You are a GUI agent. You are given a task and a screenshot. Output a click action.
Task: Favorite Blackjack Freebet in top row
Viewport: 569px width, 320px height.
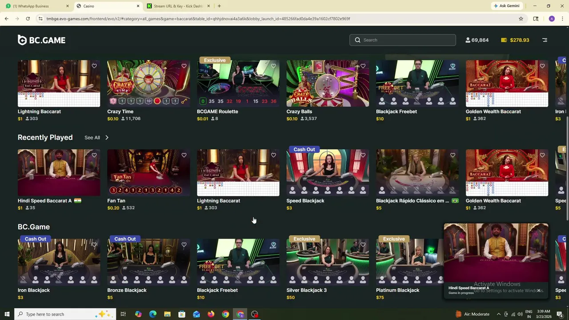pos(453,66)
